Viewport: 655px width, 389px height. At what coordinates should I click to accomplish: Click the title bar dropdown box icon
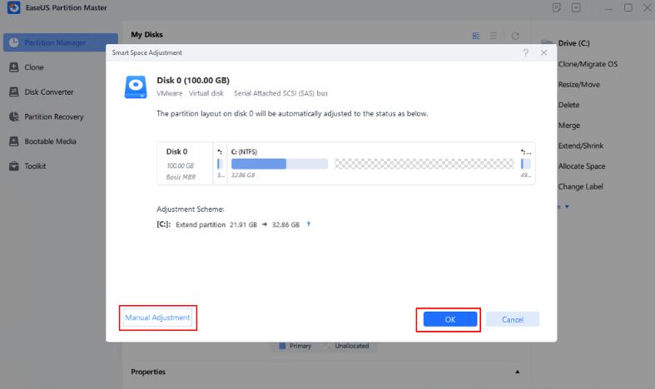click(x=576, y=7)
